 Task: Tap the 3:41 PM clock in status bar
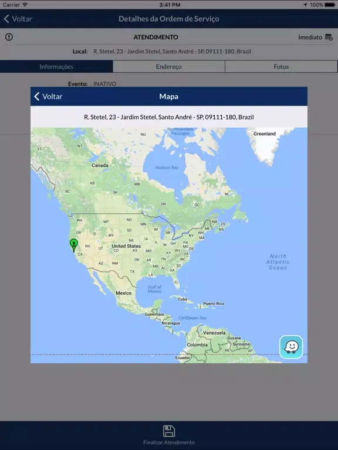[170, 5]
